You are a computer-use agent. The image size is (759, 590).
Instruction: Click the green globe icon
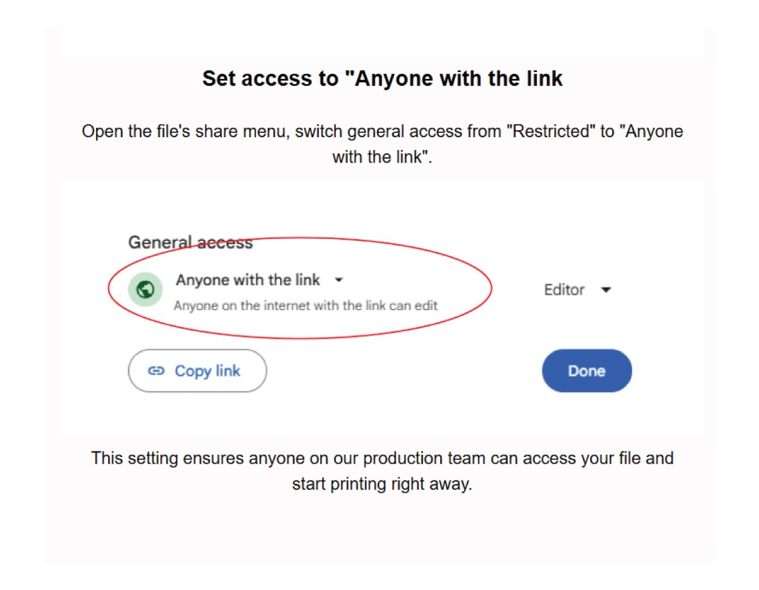pyautogui.click(x=145, y=290)
